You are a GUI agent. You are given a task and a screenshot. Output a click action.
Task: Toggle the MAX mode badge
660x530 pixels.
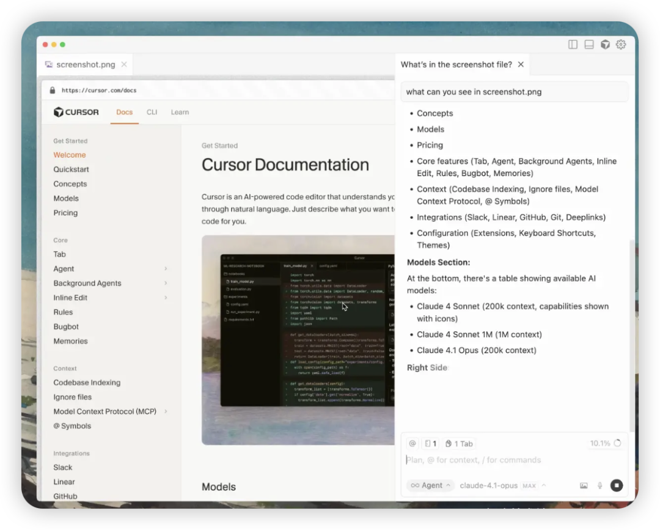529,486
